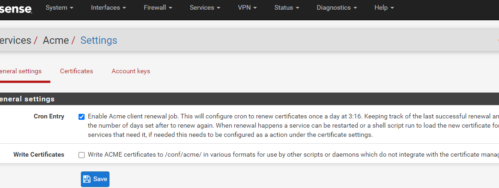Click the General settings section header

[x=249, y=99]
